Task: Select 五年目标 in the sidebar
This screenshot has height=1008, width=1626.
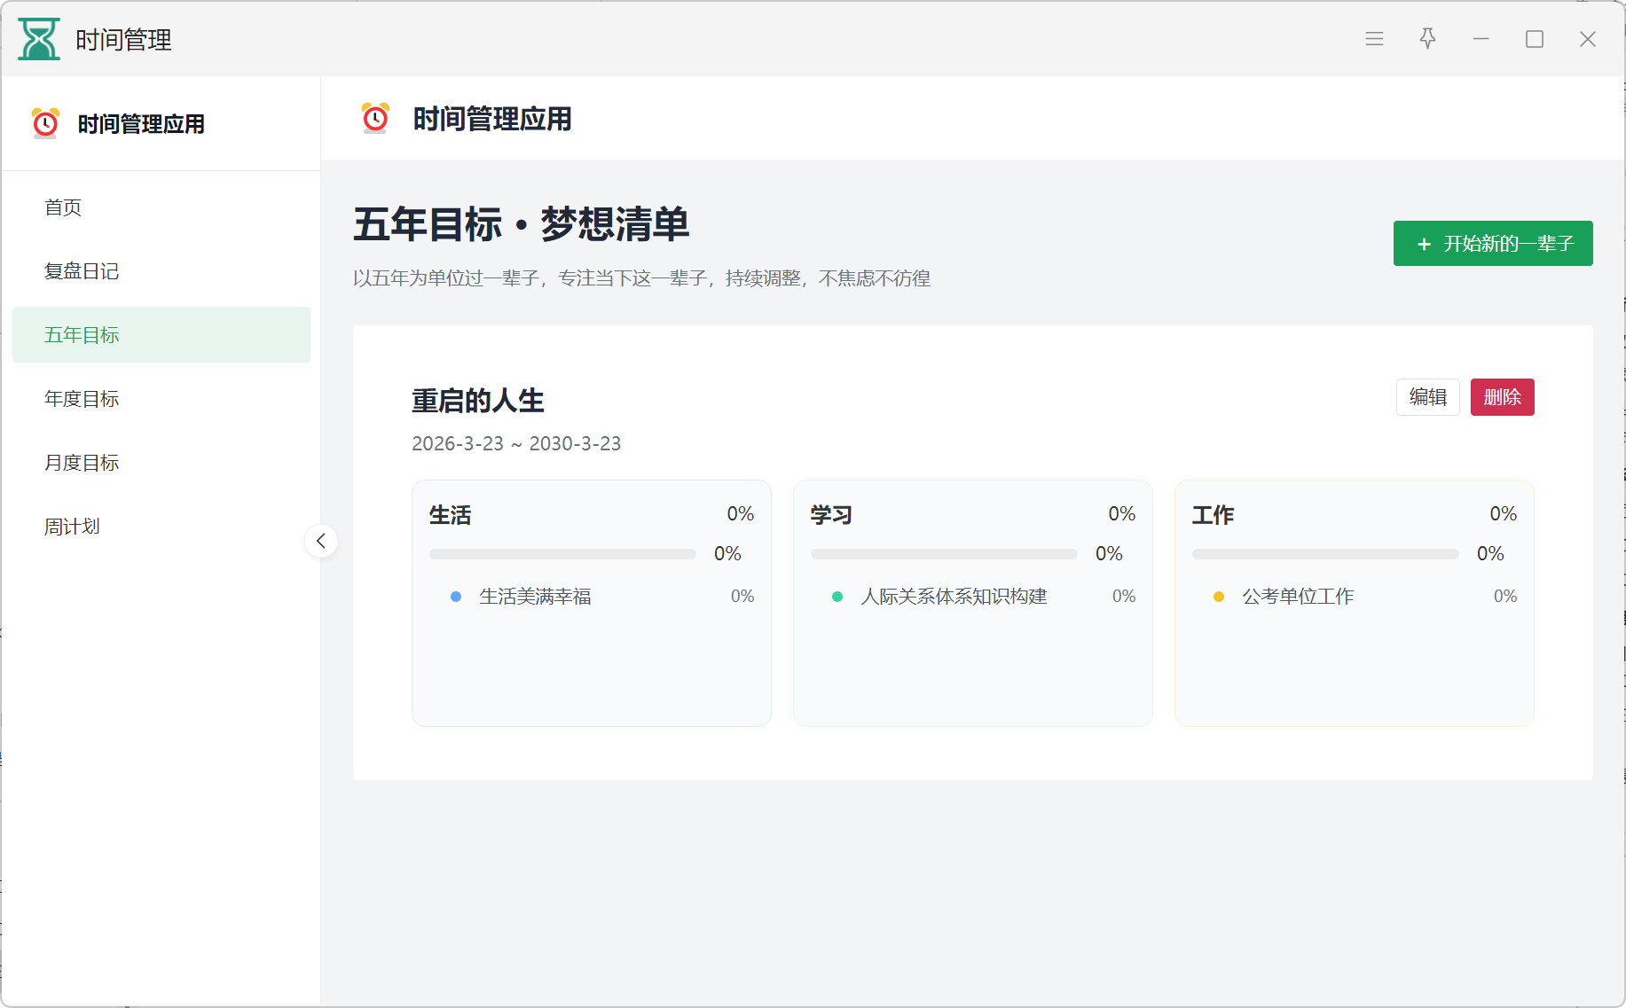Action: tap(82, 335)
